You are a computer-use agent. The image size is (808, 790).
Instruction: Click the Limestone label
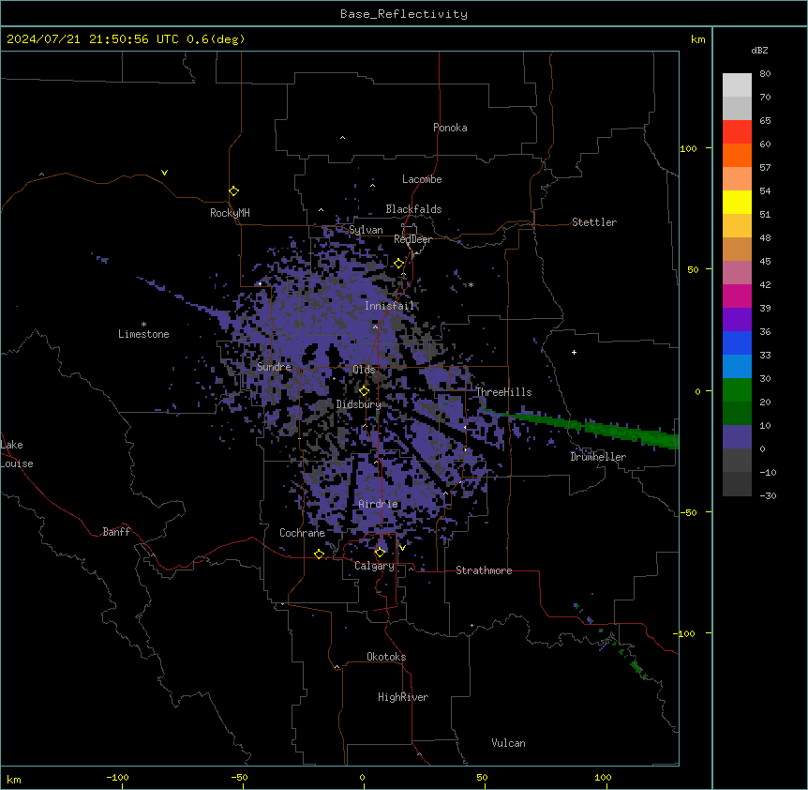[x=143, y=334]
